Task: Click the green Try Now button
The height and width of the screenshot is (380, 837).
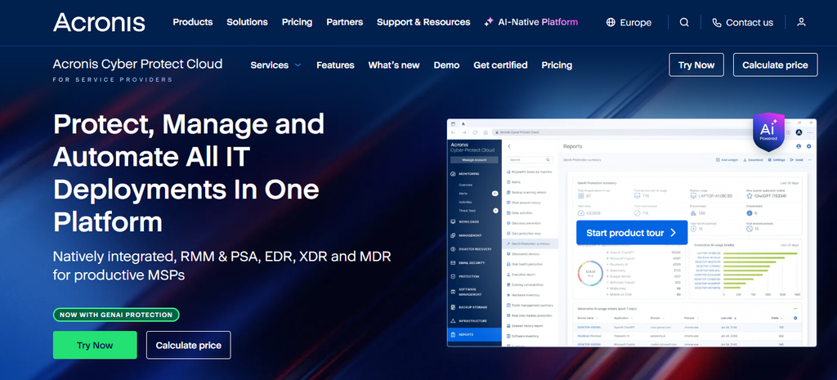Action: [x=95, y=346]
